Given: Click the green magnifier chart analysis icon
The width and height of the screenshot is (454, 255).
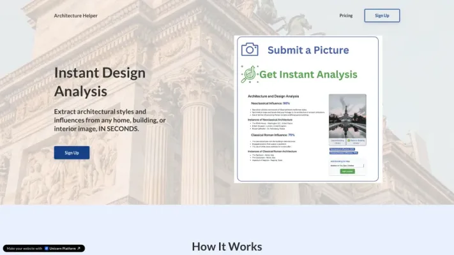Looking at the screenshot, I should point(249,75).
